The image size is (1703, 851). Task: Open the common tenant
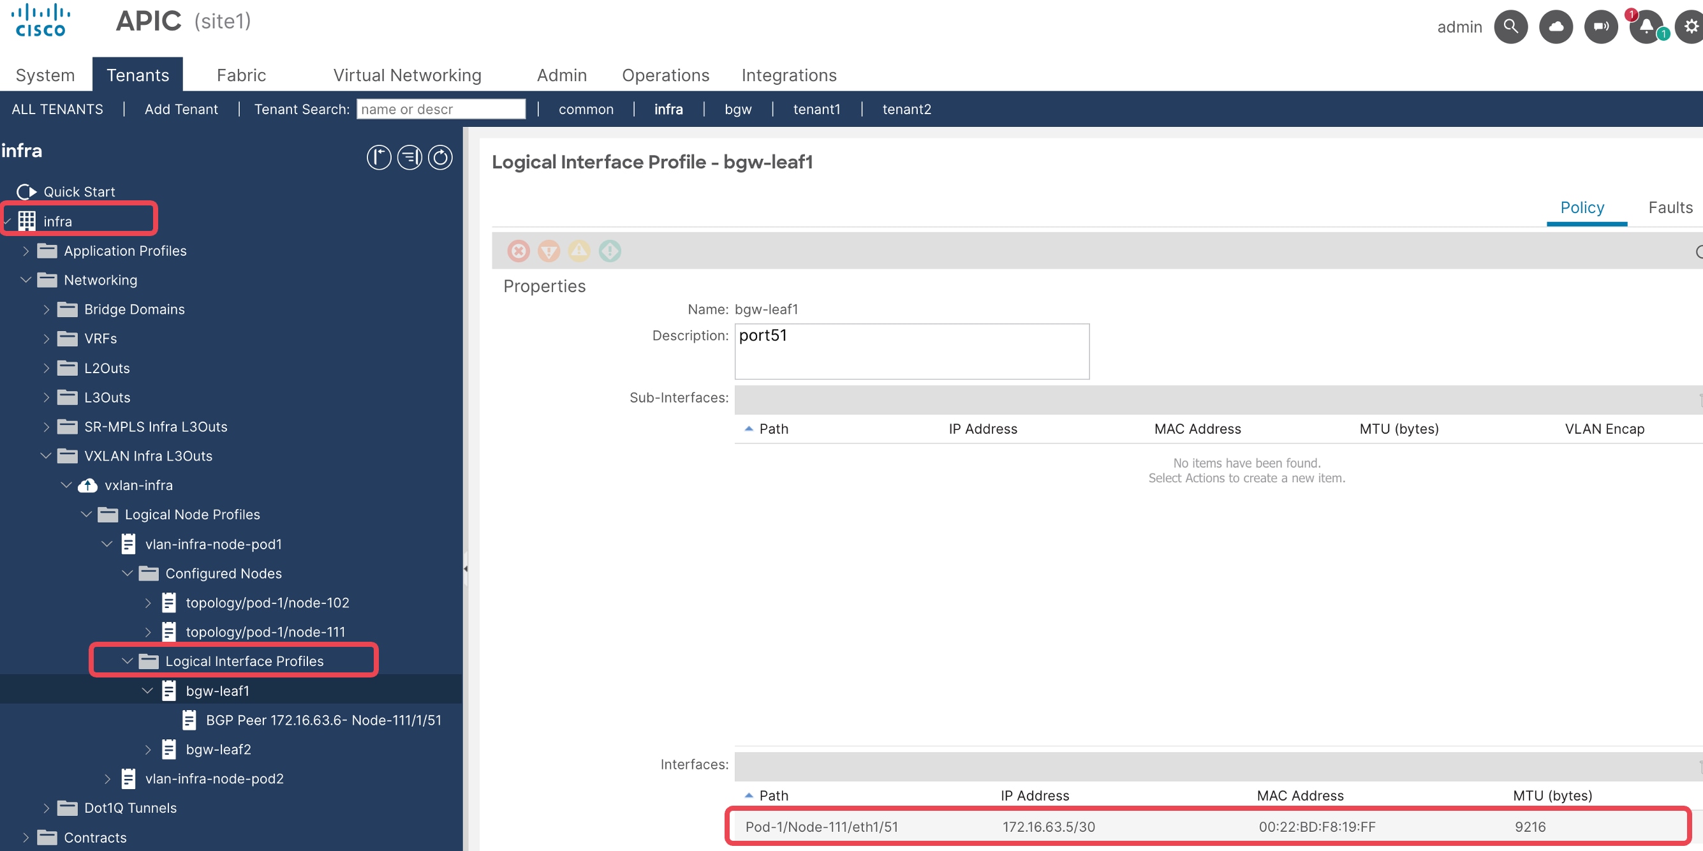[x=586, y=109]
